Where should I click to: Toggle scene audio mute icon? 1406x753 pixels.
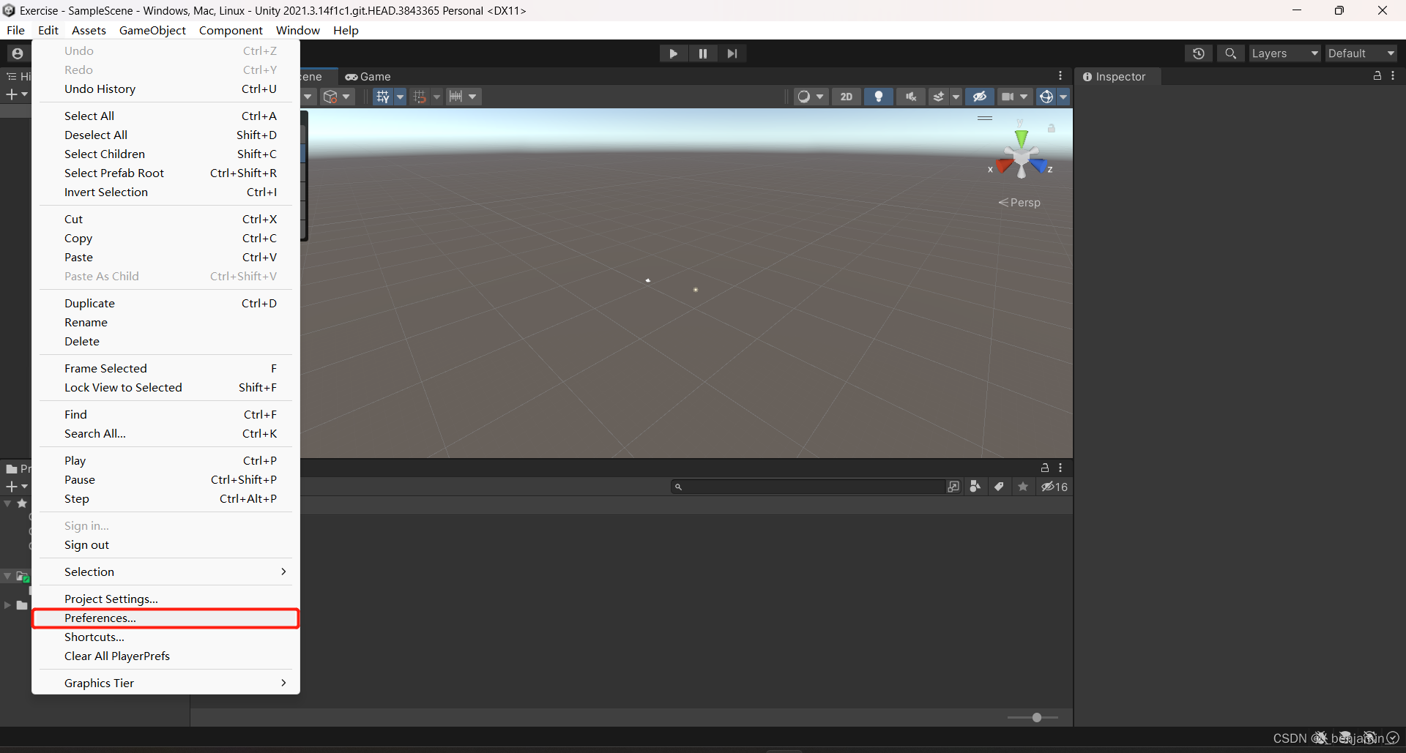click(910, 96)
